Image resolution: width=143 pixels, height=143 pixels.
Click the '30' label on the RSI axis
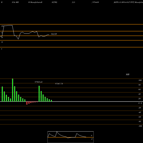[2, 42]
